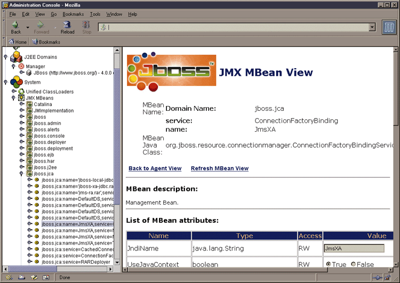Screen dimensions: 400x283
Task: Click the Back navigation arrow icon
Action: pos(15,25)
